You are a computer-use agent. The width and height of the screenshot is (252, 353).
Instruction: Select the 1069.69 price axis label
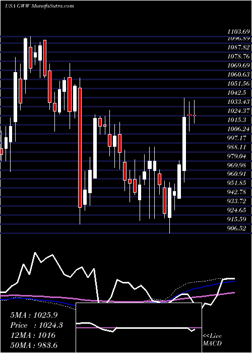pyautogui.click(x=238, y=66)
